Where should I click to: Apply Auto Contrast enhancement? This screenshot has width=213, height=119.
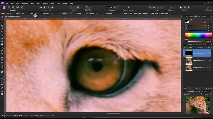pos(44,7)
